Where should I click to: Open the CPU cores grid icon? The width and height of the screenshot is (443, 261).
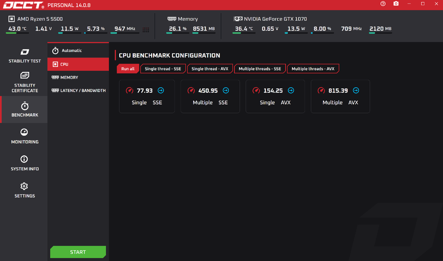(x=146, y=30)
